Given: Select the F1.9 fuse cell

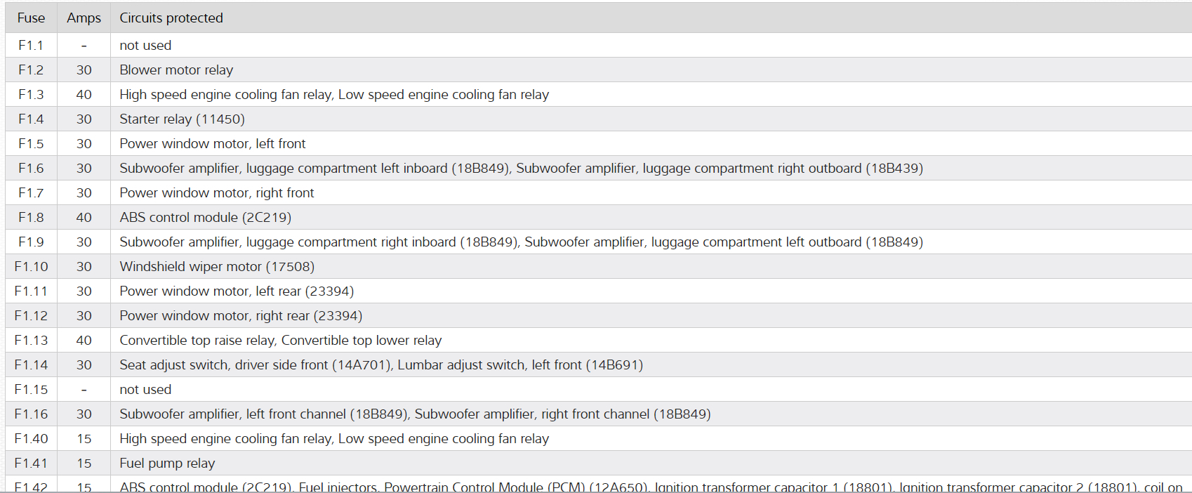Looking at the screenshot, I should pyautogui.click(x=31, y=242).
